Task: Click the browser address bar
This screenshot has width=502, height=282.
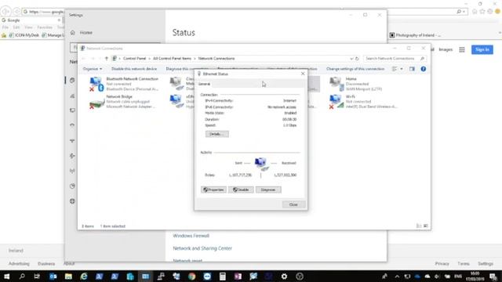Action: 43,12
